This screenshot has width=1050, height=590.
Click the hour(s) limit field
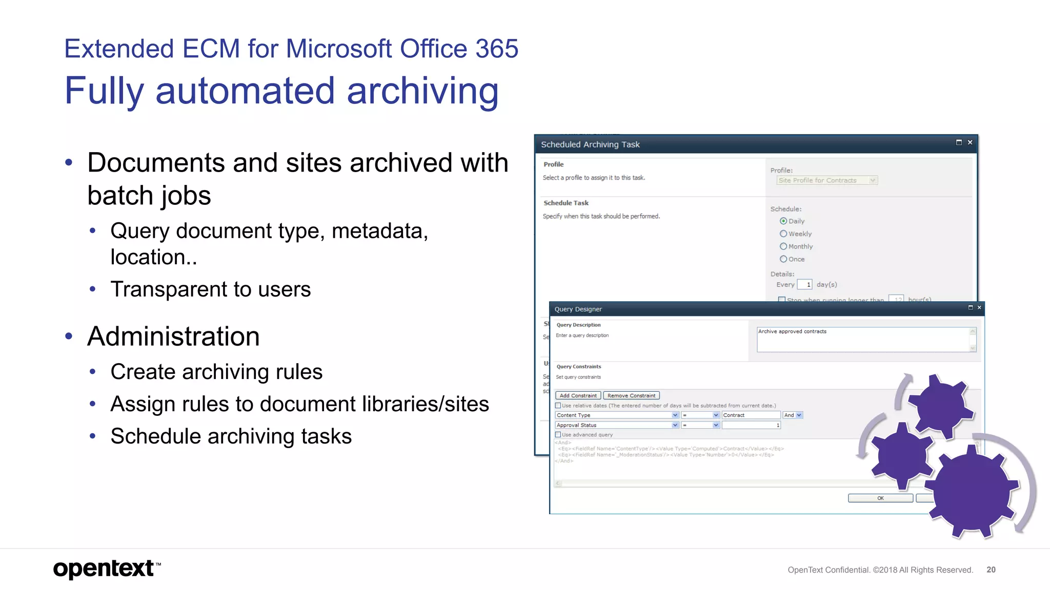pos(896,299)
